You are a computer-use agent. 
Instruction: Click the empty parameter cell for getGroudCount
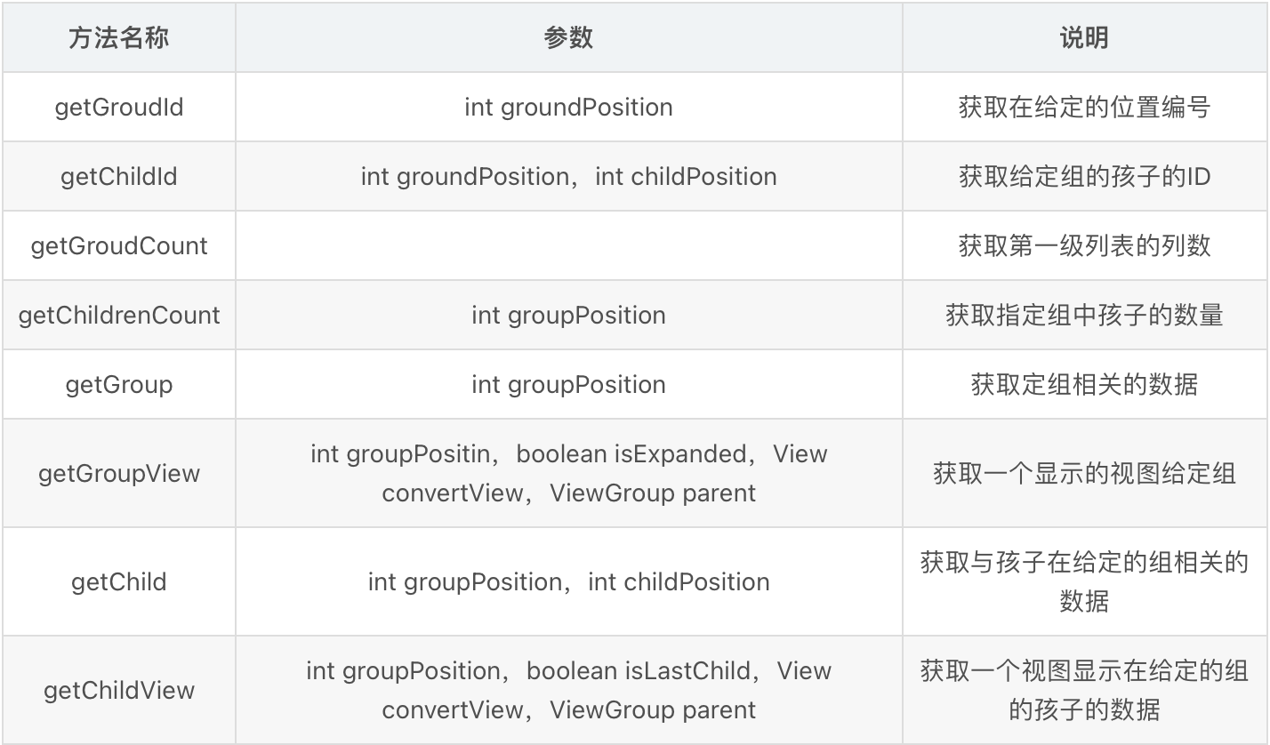tap(568, 246)
